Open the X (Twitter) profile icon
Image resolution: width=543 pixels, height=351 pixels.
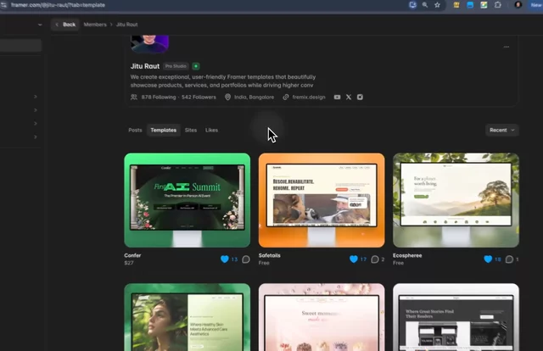point(349,97)
